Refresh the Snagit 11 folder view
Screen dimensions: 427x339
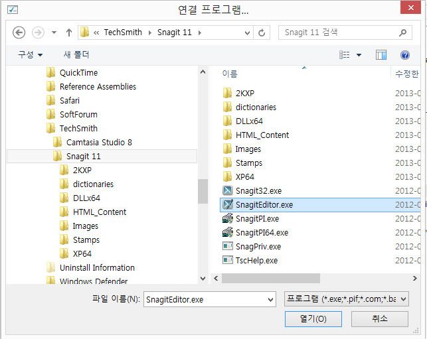[262, 33]
